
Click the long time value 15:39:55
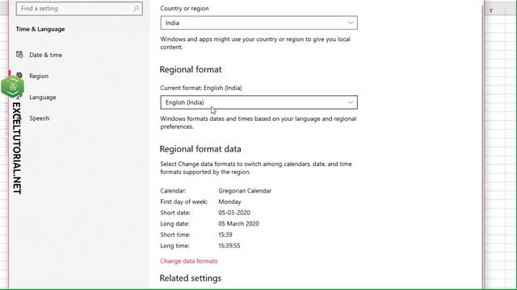pyautogui.click(x=229, y=246)
